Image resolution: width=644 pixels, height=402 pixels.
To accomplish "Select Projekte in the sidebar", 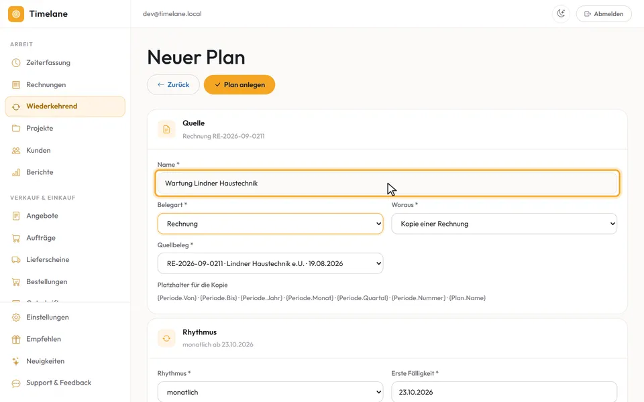I will (65, 129).
